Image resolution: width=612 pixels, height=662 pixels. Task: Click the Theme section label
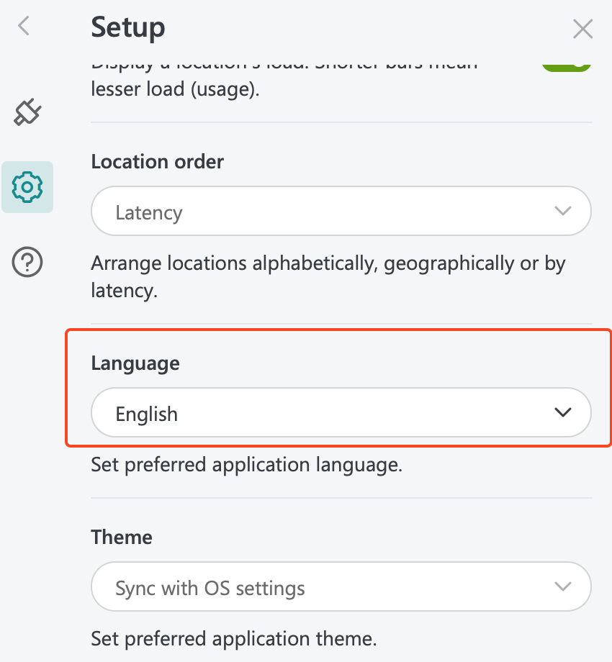(x=122, y=537)
